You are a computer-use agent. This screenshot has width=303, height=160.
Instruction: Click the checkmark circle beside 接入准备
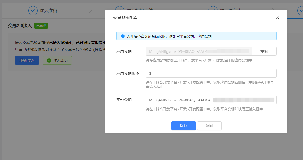[33, 11]
